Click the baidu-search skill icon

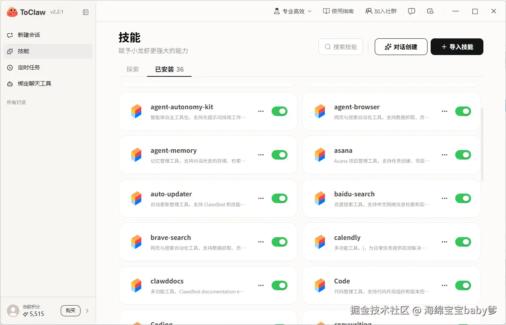click(x=320, y=198)
